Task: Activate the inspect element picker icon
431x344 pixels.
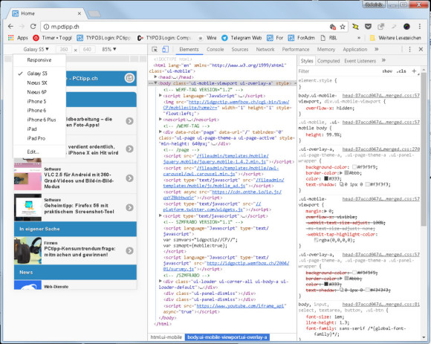Action: point(155,50)
